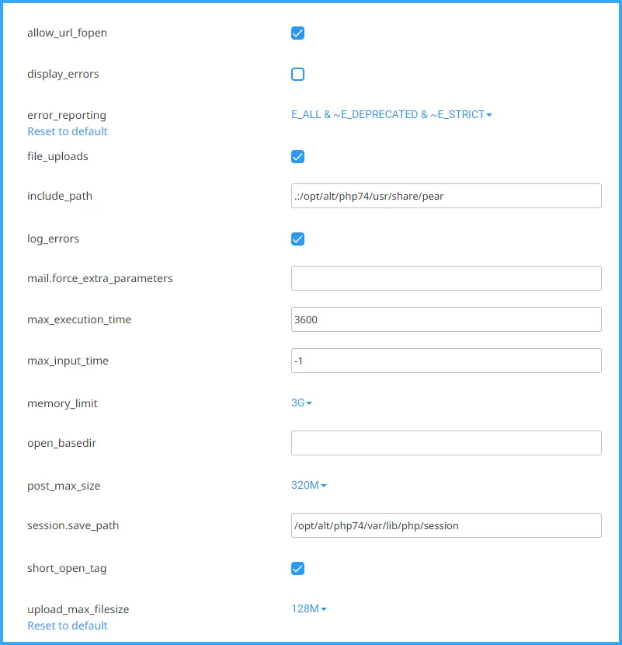Click Reset to default under upload_max_filesize
This screenshot has height=645, width=622.
coord(67,626)
